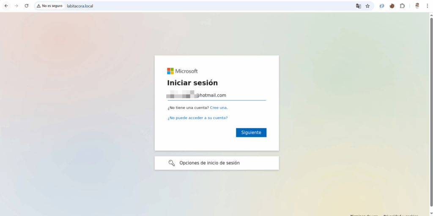Open the blue extension icon in toolbar
433x216 pixels.
[382, 6]
